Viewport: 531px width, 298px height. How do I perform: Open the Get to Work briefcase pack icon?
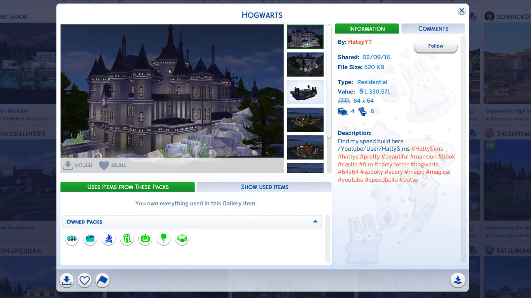point(90,238)
